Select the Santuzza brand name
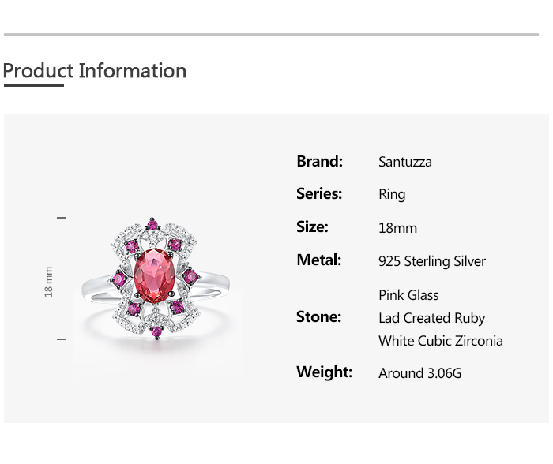The width and height of the screenshot is (553, 464). coord(404,162)
